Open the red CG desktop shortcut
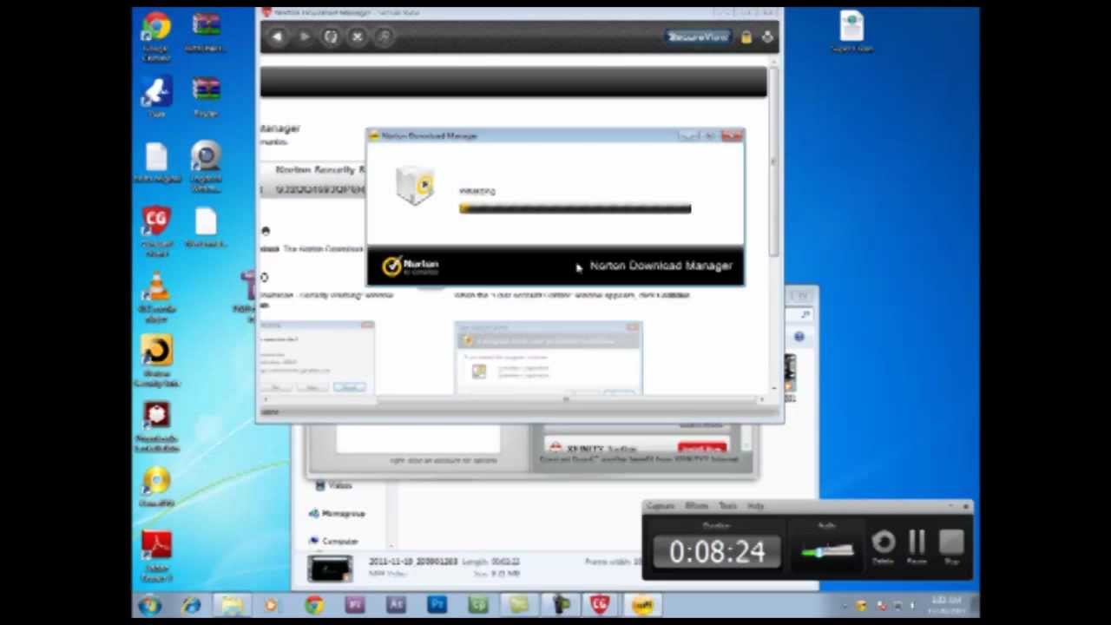 [156, 231]
